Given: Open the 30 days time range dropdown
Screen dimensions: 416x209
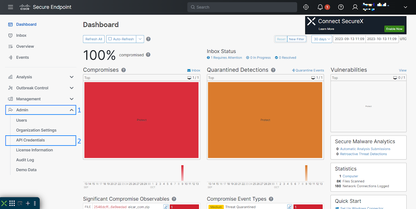Looking at the screenshot, I should [322, 39].
